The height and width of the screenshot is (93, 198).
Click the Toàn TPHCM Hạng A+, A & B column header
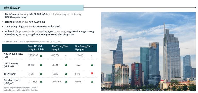(36, 48)
